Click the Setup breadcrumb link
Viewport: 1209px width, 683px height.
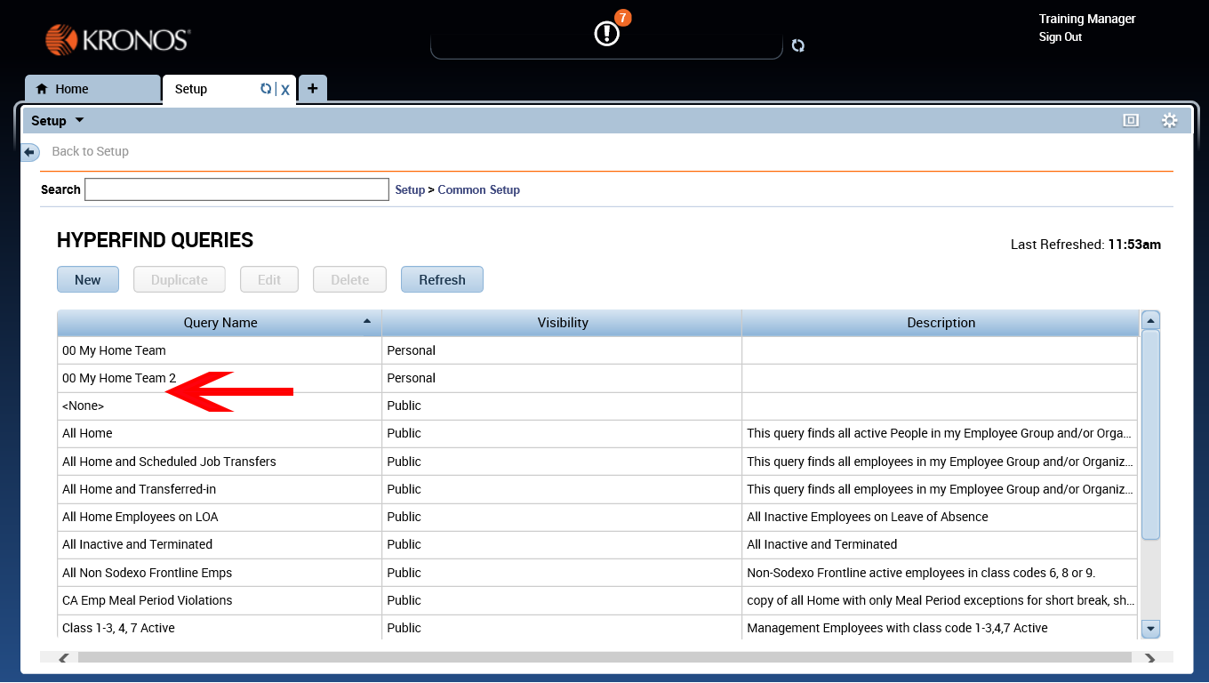[410, 189]
